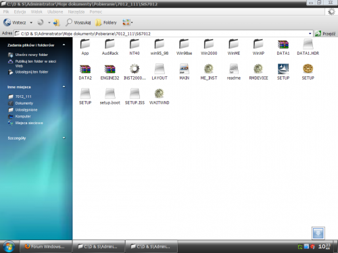Select the RMDEVICE file
Image resolution: width=338 pixels, height=253 pixels.
click(258, 72)
